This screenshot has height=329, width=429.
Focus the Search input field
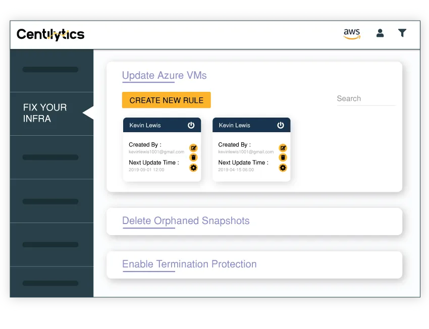click(366, 99)
